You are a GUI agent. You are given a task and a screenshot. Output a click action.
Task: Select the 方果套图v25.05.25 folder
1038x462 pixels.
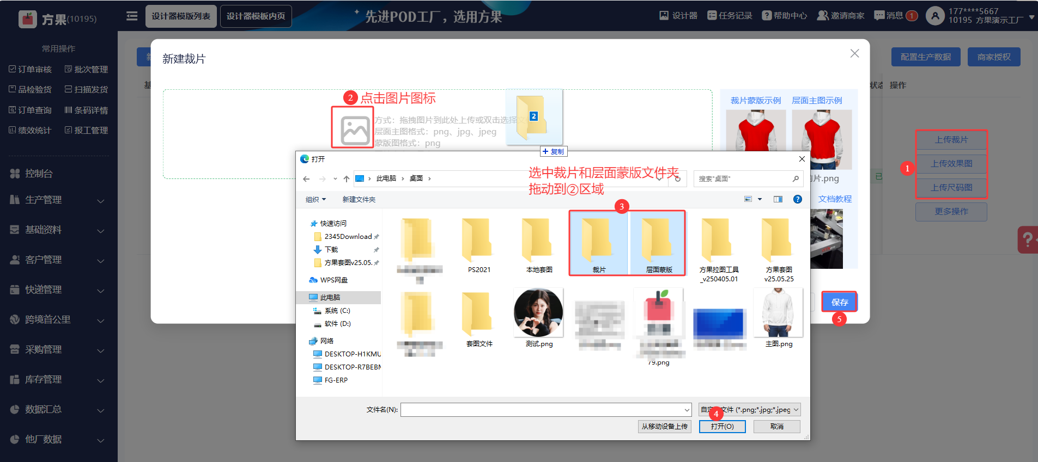tap(779, 249)
